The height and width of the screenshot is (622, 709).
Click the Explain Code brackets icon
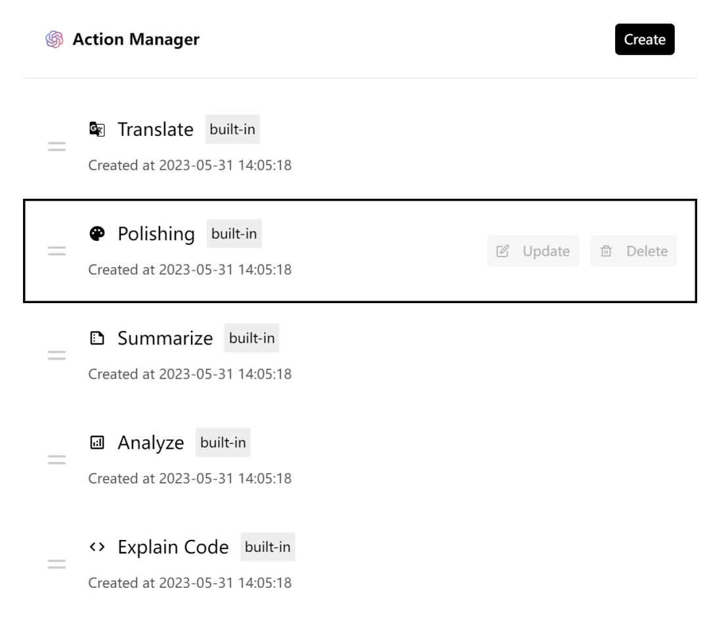(x=97, y=547)
